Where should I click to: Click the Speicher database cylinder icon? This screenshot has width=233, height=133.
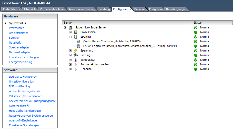click(76, 37)
